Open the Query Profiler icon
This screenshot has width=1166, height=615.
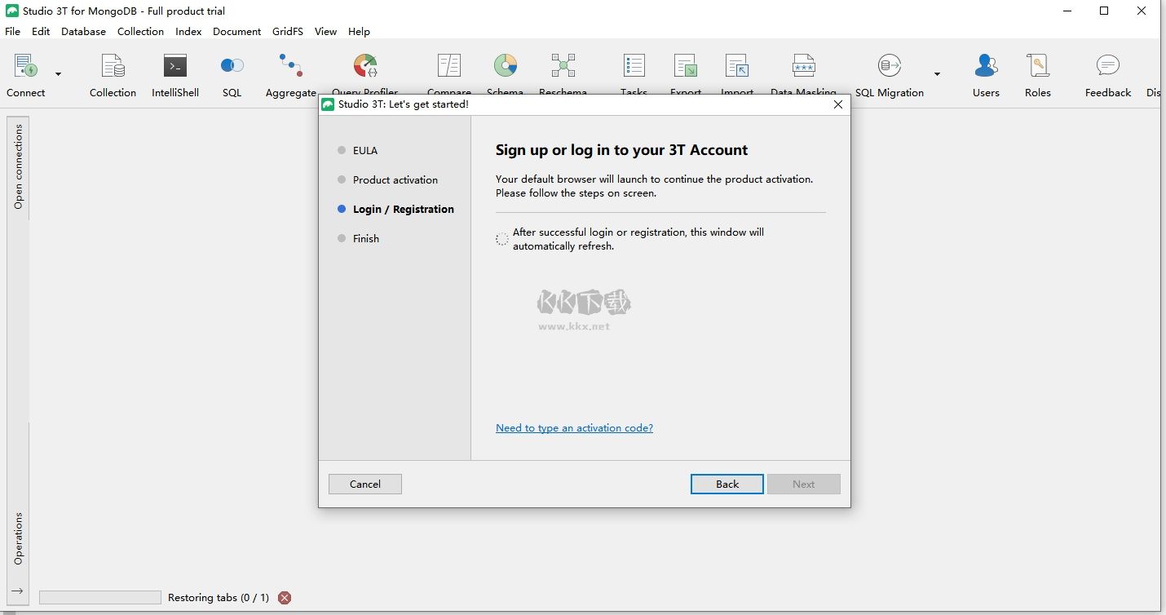[365, 65]
